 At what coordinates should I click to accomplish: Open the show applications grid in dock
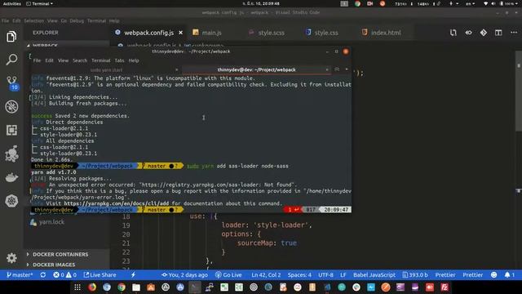point(77,287)
